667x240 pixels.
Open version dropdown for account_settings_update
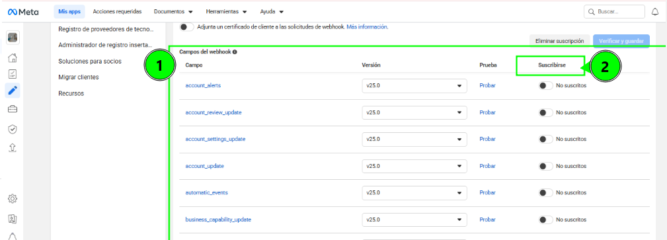(414, 139)
